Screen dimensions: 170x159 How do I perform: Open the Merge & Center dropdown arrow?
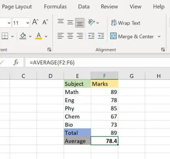click(x=159, y=36)
